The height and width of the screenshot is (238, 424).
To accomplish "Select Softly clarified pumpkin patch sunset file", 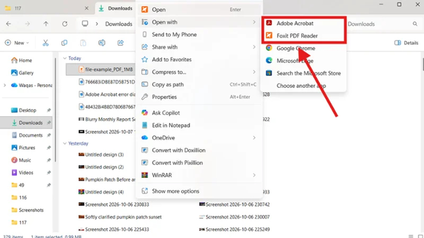I will click(120, 217).
